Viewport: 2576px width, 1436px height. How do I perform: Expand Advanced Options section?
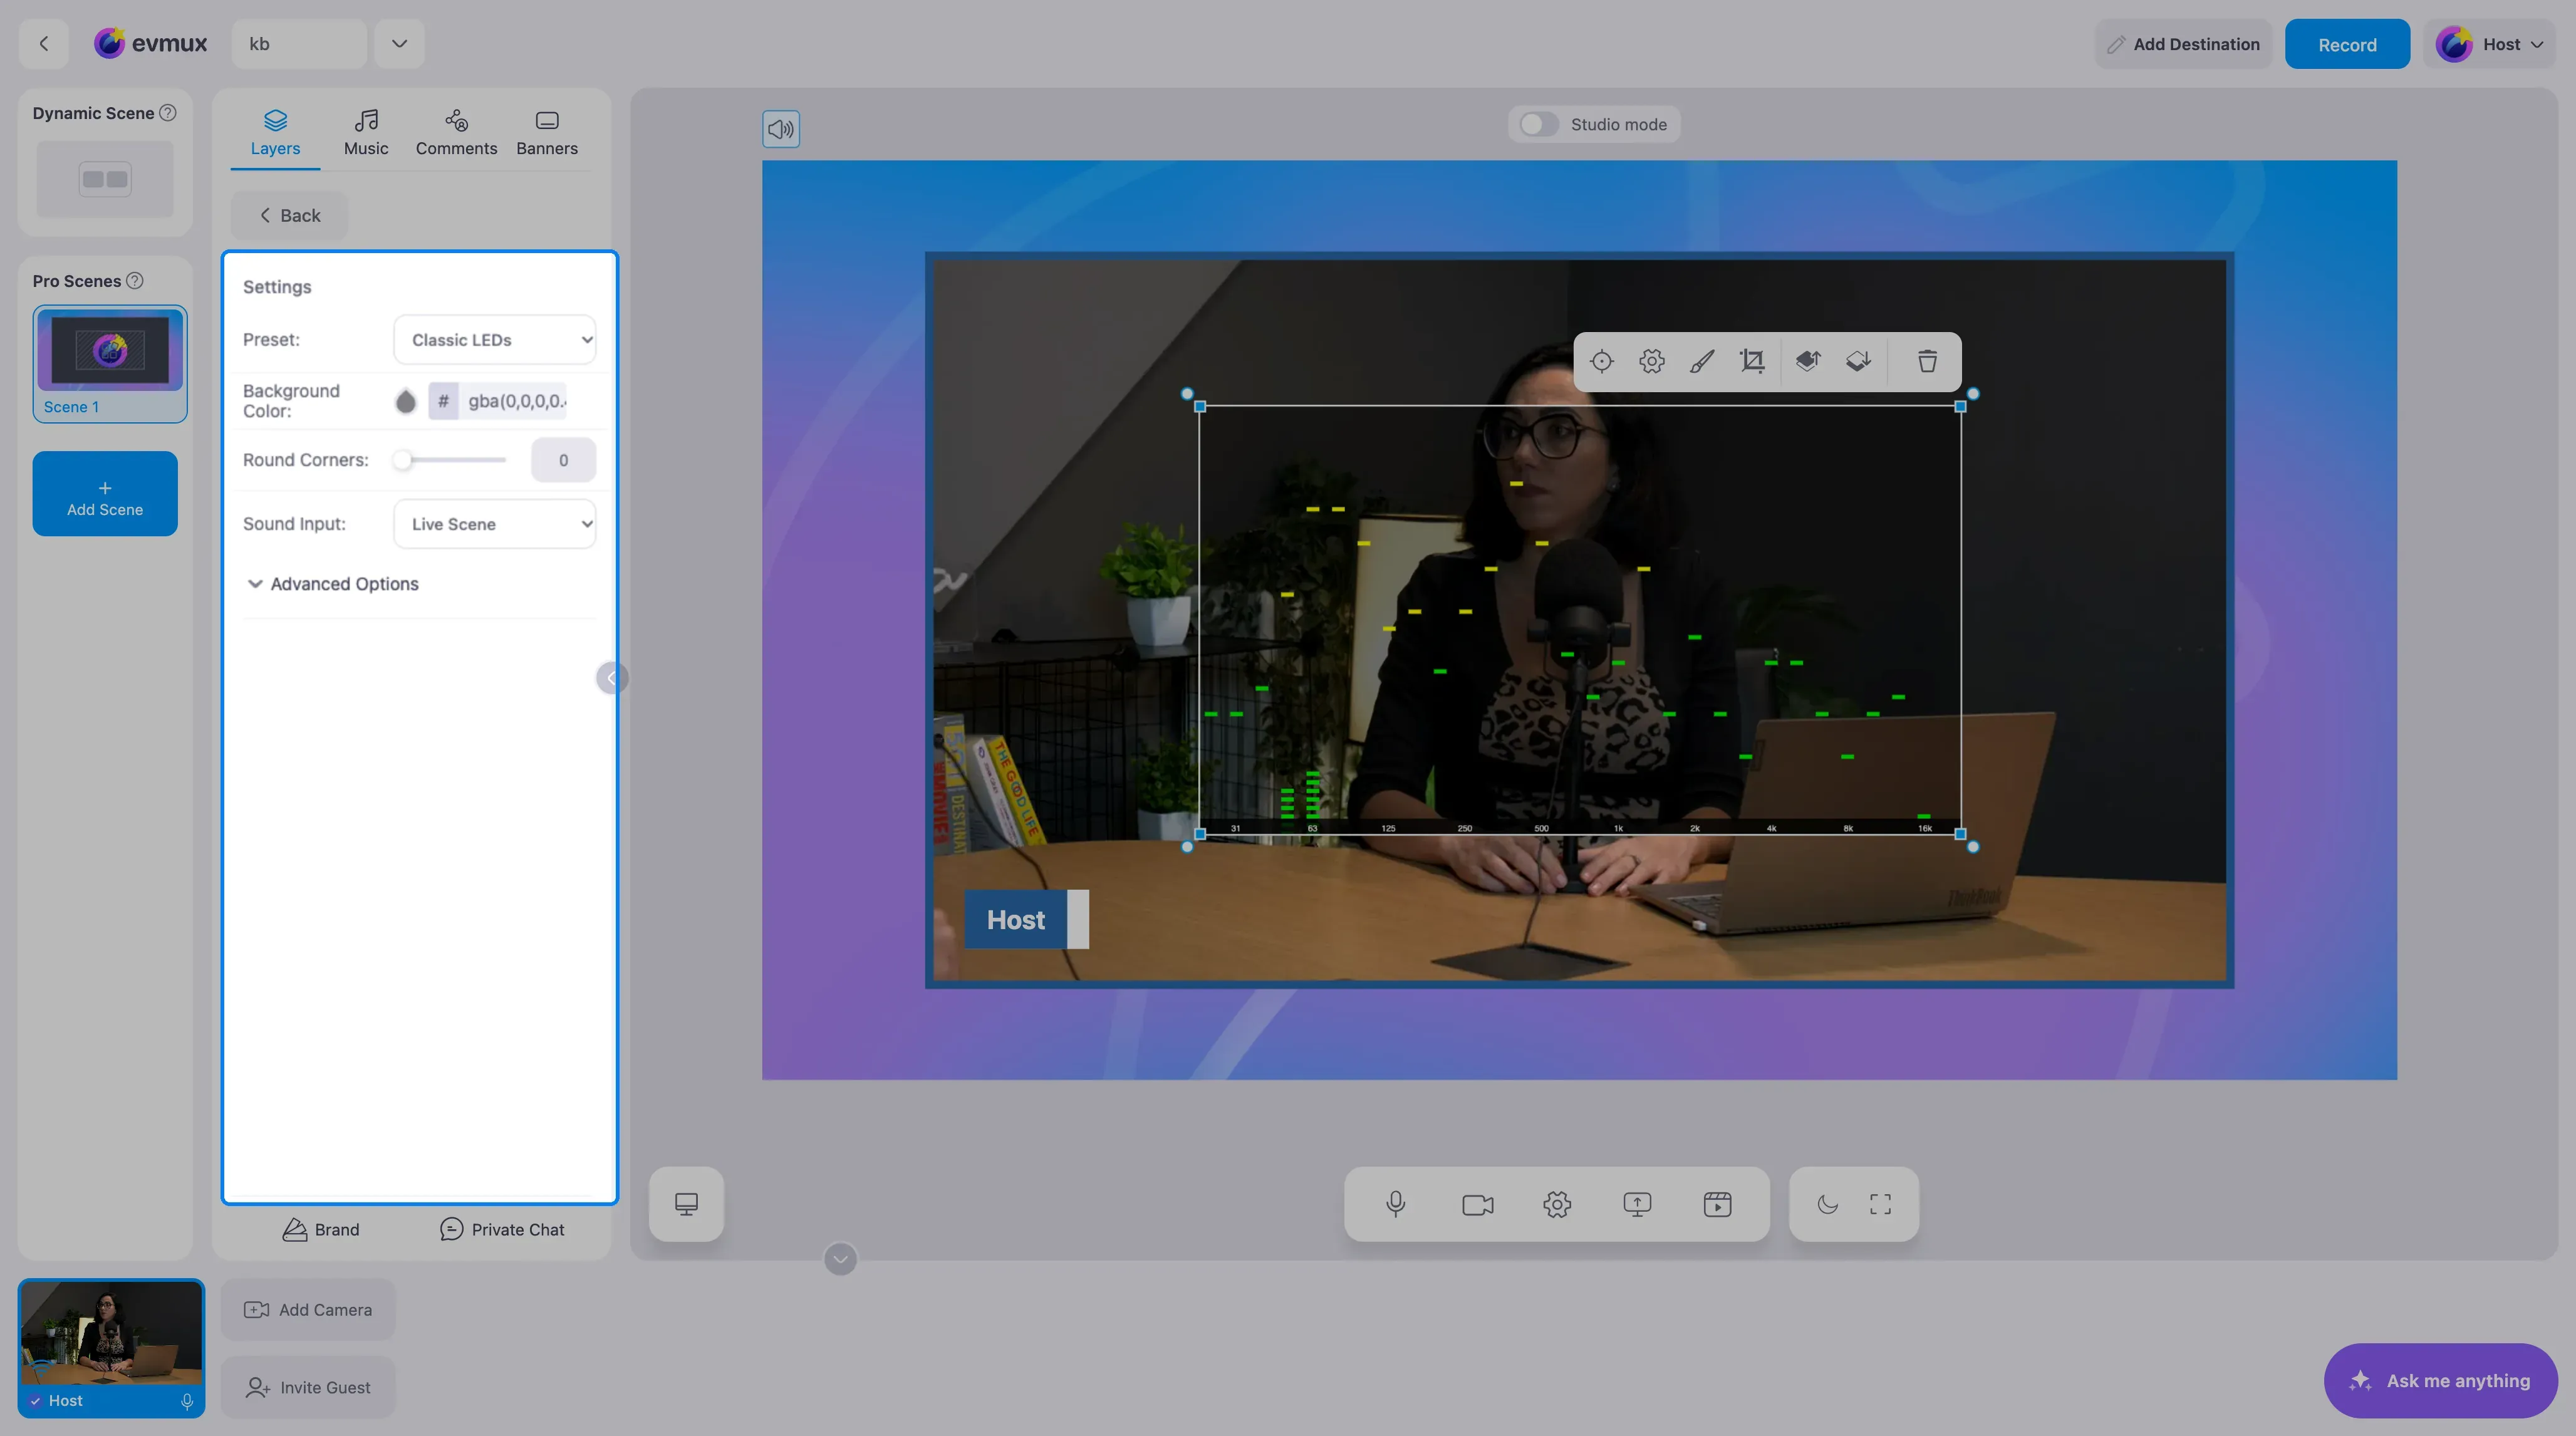click(333, 584)
